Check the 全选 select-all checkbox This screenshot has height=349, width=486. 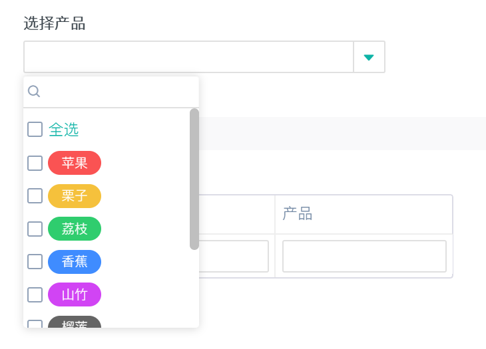[35, 130]
